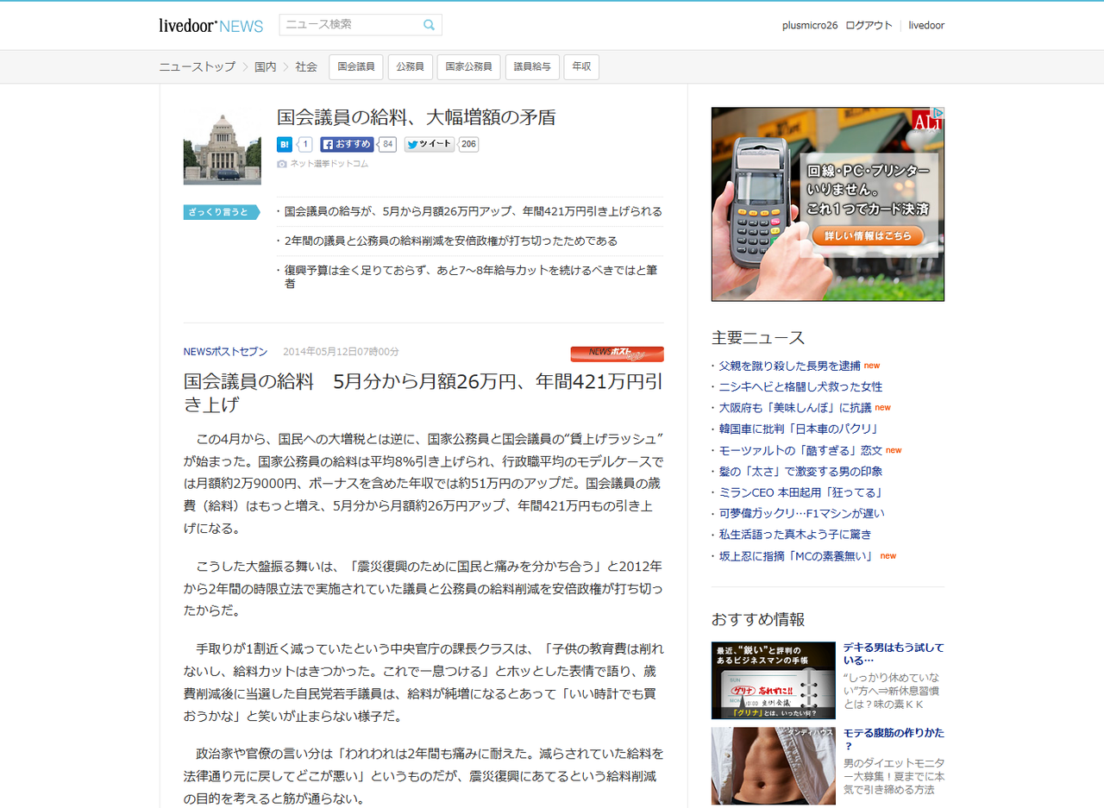Click the Facebook おすすめ button

348,145
